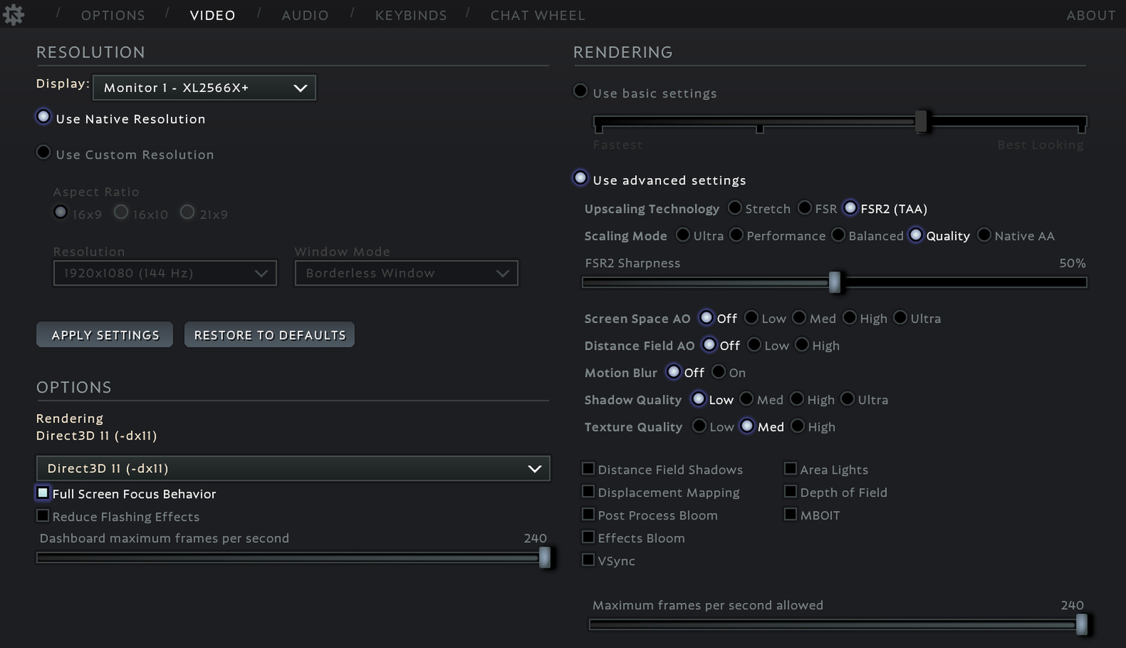The width and height of the screenshot is (1126, 648).
Task: Open the Rendering Direct3D dropdown
Action: point(293,468)
